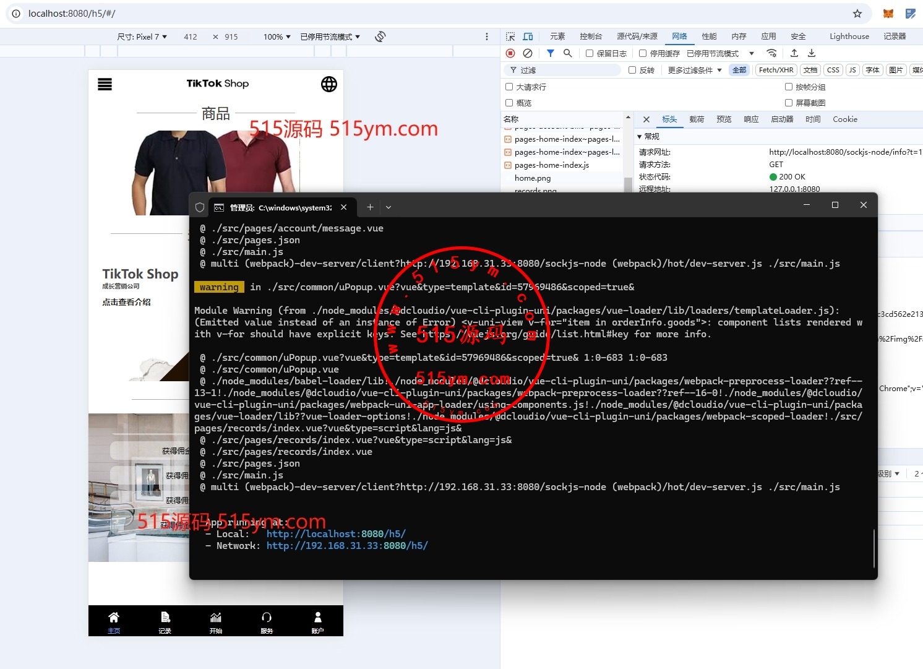
Task: Stop recording network log
Action: (x=510, y=53)
